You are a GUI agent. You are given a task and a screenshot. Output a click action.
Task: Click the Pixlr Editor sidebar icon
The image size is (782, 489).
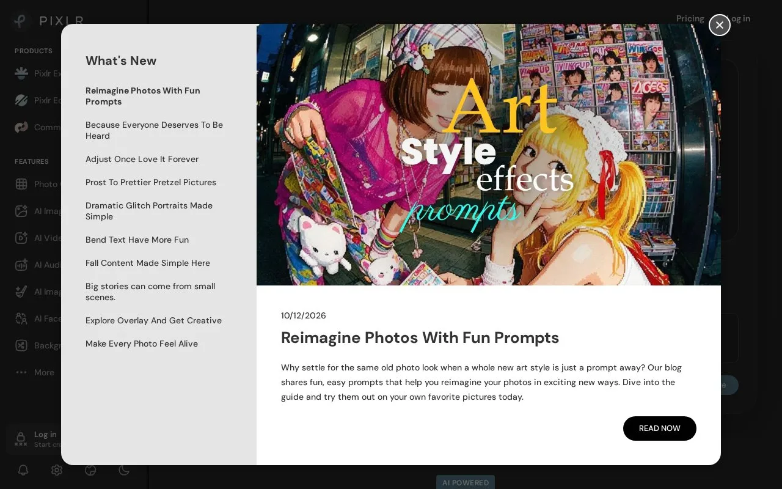coord(21,100)
